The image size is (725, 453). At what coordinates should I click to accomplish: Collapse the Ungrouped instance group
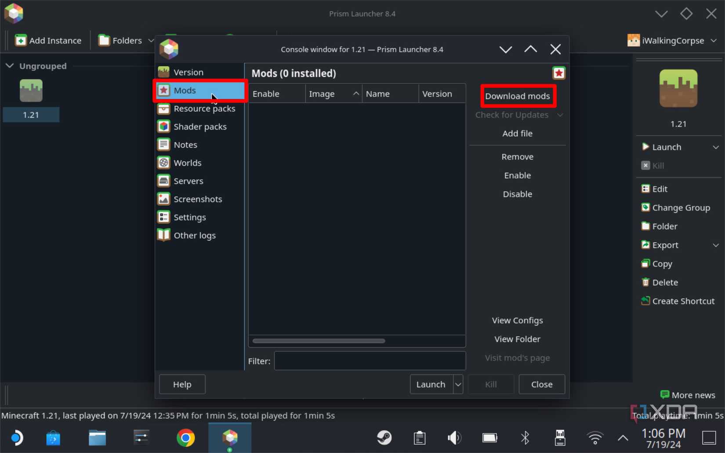click(9, 66)
